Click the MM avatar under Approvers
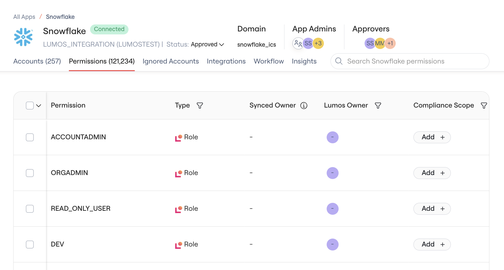This screenshot has width=504, height=270. (380, 43)
